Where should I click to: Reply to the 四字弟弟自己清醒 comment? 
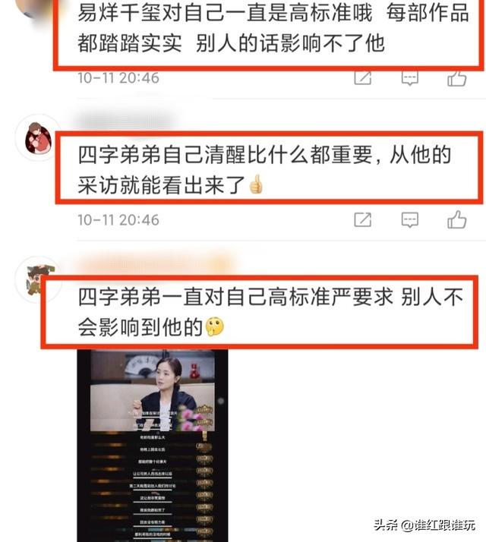pos(410,220)
